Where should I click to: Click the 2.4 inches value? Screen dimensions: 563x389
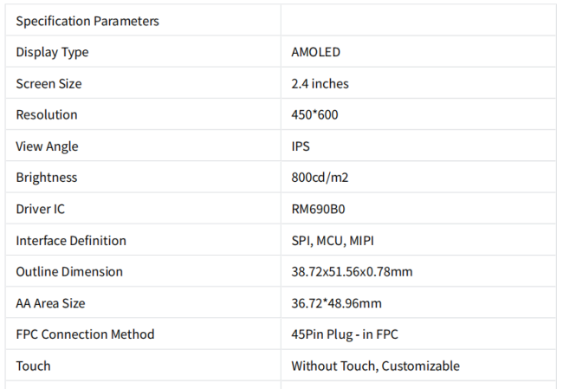[x=320, y=84]
